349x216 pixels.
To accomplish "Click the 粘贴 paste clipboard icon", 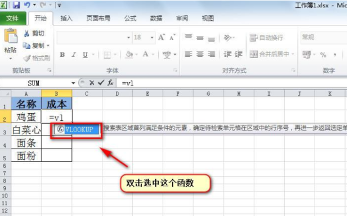I will click(x=11, y=36).
